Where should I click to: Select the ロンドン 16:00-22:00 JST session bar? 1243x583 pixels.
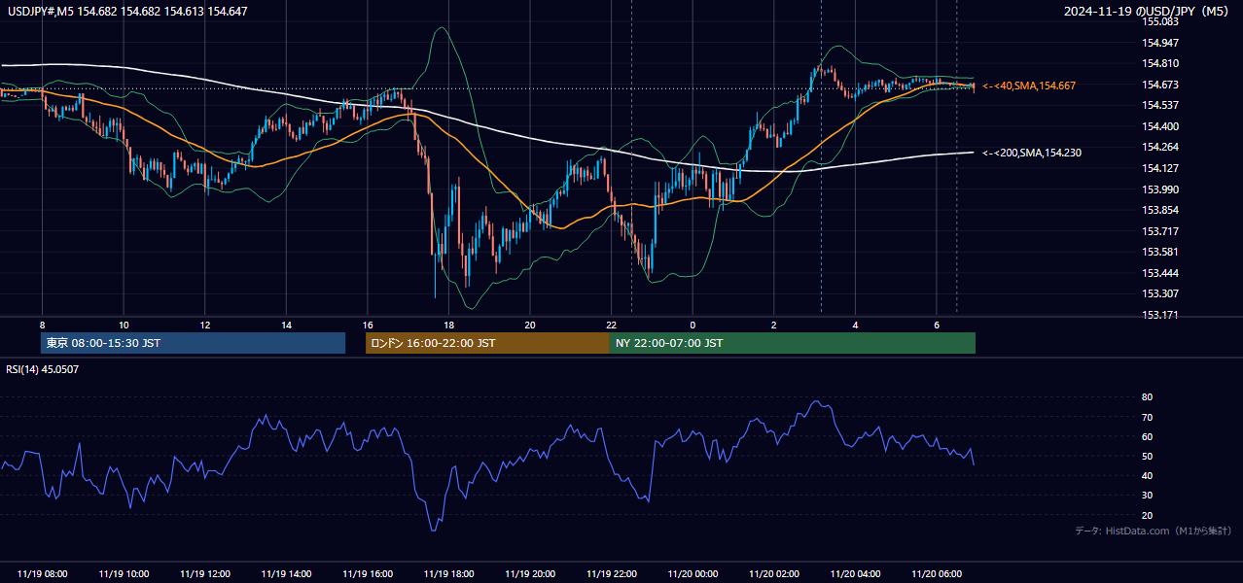(x=487, y=343)
